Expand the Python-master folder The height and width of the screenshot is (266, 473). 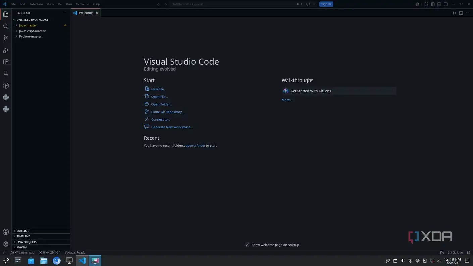pyautogui.click(x=41, y=36)
